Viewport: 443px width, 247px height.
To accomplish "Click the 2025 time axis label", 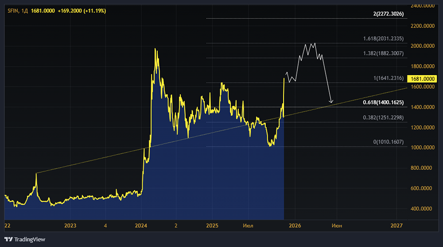I will pos(212,226).
